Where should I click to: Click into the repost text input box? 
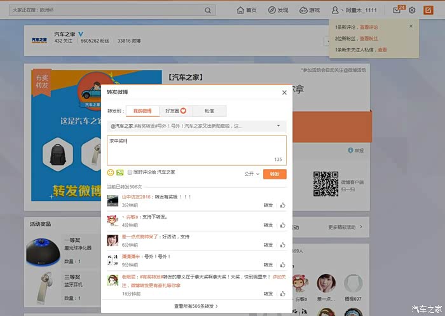[x=196, y=150]
